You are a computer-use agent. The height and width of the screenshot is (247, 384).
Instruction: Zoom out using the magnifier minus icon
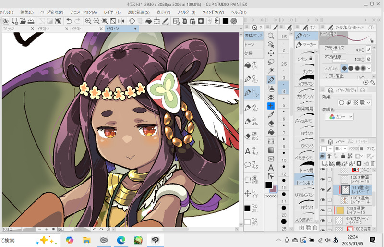pos(96,21)
